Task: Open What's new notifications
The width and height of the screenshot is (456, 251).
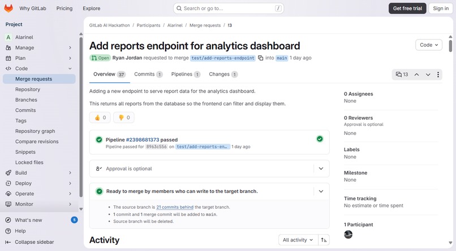Action: tap(41, 220)
